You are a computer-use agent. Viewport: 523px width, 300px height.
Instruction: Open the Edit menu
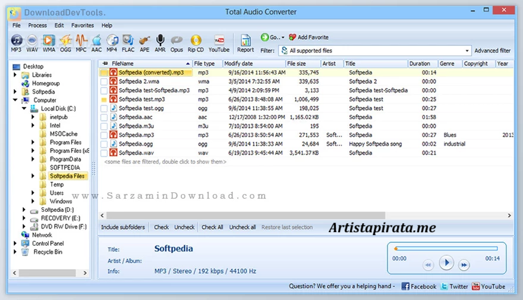coord(59,26)
